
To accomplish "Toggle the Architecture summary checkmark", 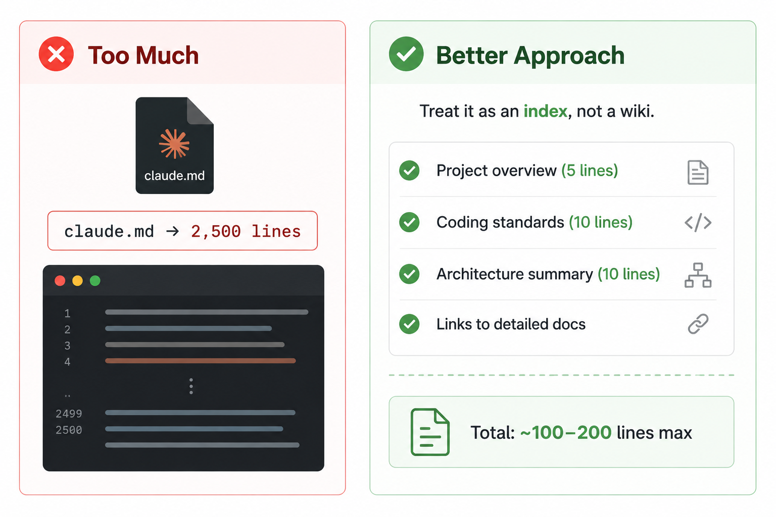I will [409, 274].
